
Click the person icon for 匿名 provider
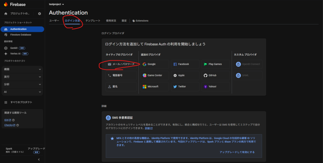click(x=109, y=86)
